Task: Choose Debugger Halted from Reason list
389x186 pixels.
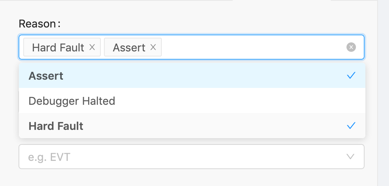Action: [x=72, y=101]
